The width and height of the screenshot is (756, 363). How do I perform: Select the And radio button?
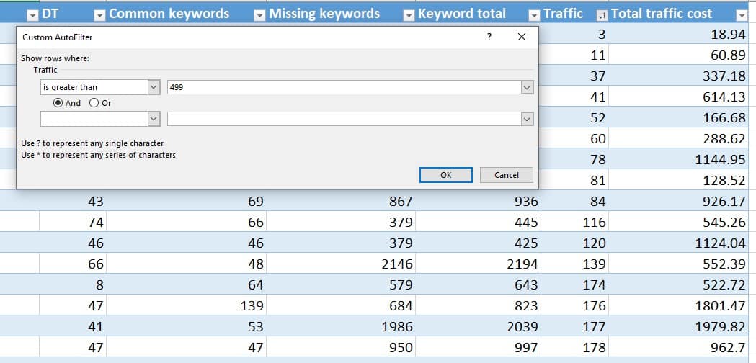click(x=67, y=103)
